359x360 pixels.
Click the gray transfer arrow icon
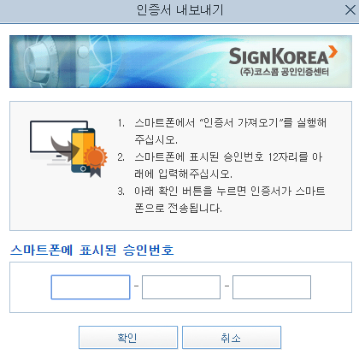pos(64,148)
